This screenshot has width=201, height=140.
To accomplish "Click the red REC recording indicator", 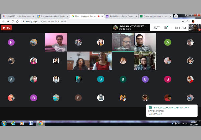I will 7,28.
